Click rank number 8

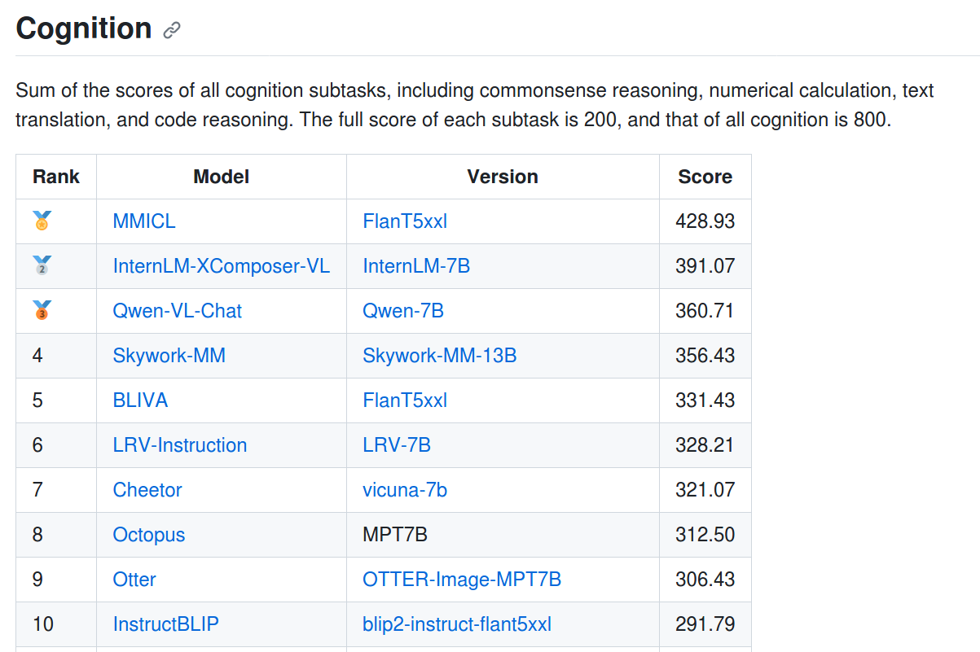coord(38,535)
